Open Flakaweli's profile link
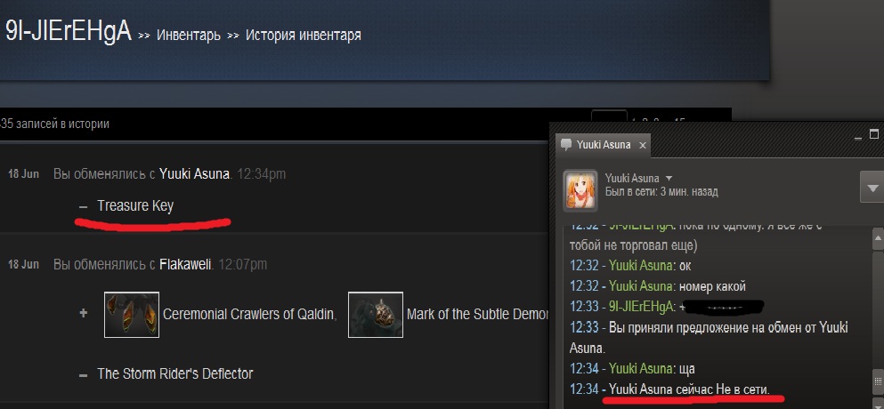The image size is (884, 409). tap(185, 264)
